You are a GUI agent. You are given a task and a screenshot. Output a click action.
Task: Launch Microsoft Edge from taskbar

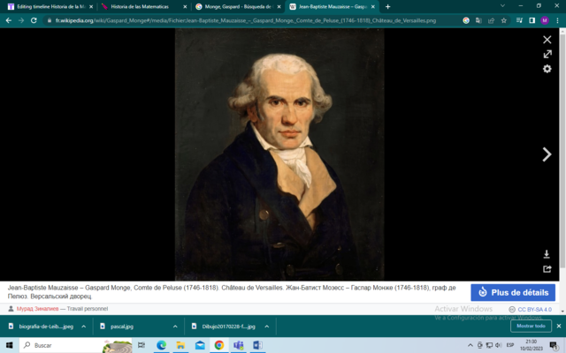point(161,345)
